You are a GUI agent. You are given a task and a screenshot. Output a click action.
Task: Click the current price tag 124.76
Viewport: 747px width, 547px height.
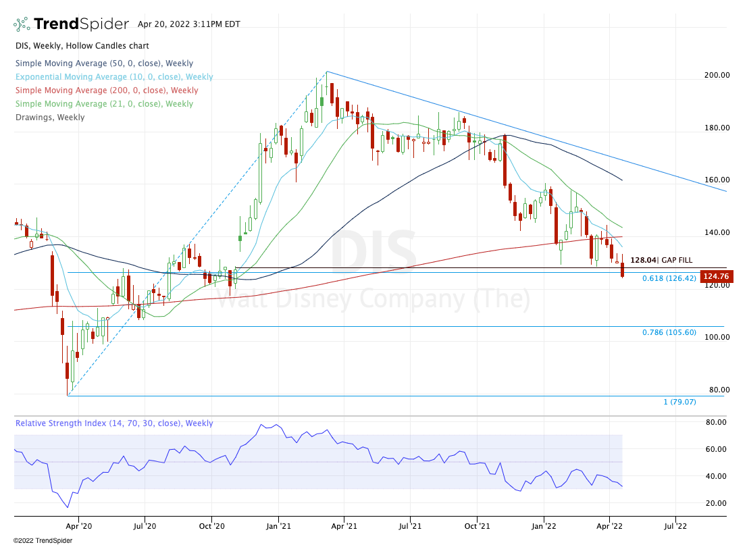pos(717,276)
